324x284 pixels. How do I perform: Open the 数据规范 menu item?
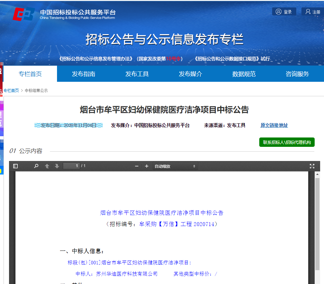coord(244,74)
